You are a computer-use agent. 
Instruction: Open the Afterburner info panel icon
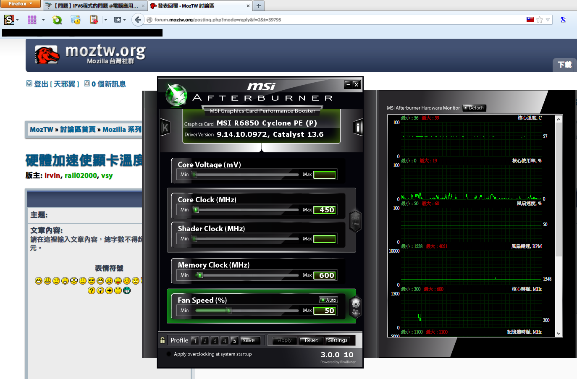pos(357,127)
